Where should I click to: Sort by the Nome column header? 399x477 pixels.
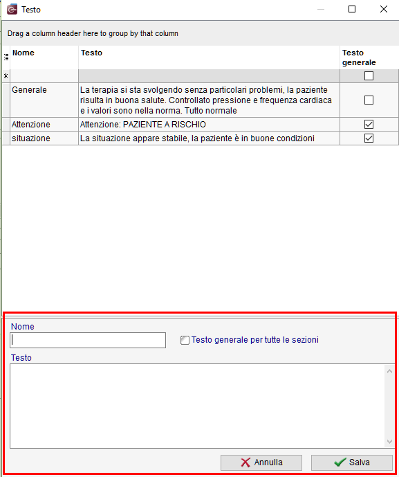44,57
